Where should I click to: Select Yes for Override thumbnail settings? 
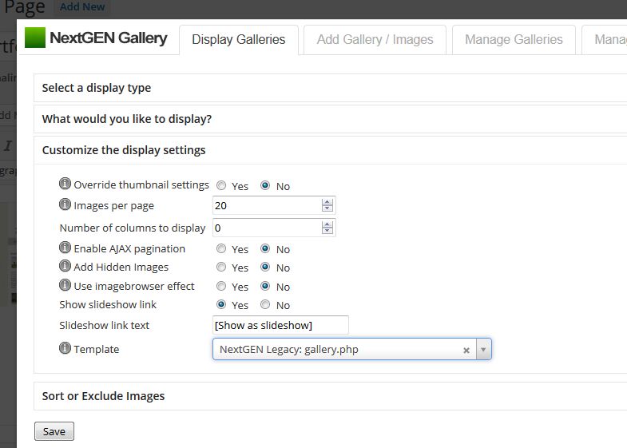pyautogui.click(x=221, y=185)
